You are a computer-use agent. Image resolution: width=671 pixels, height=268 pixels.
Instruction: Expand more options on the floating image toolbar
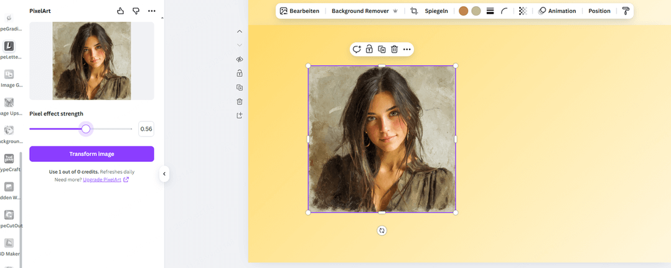point(407,50)
